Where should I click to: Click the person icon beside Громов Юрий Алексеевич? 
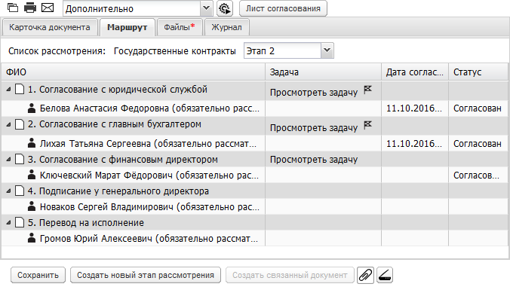[32, 238]
